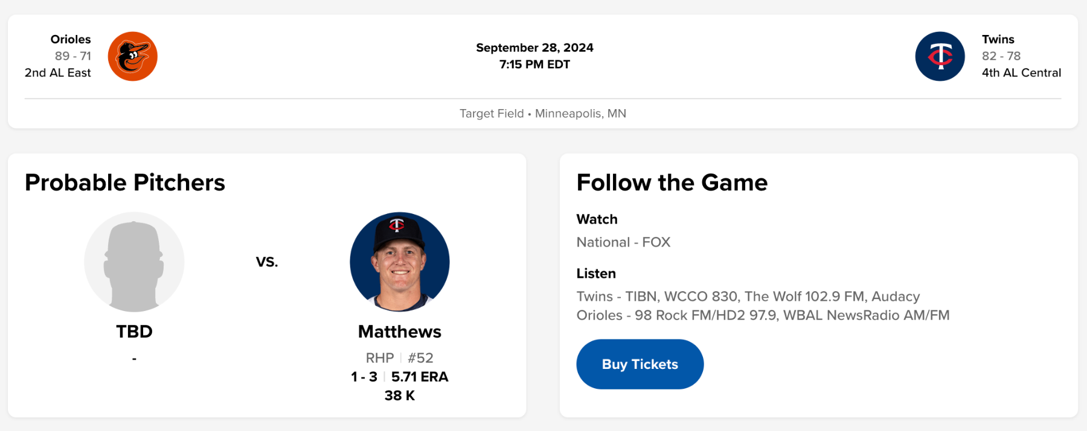Click the September 28, 2024 game date
1087x431 pixels.
[534, 48]
